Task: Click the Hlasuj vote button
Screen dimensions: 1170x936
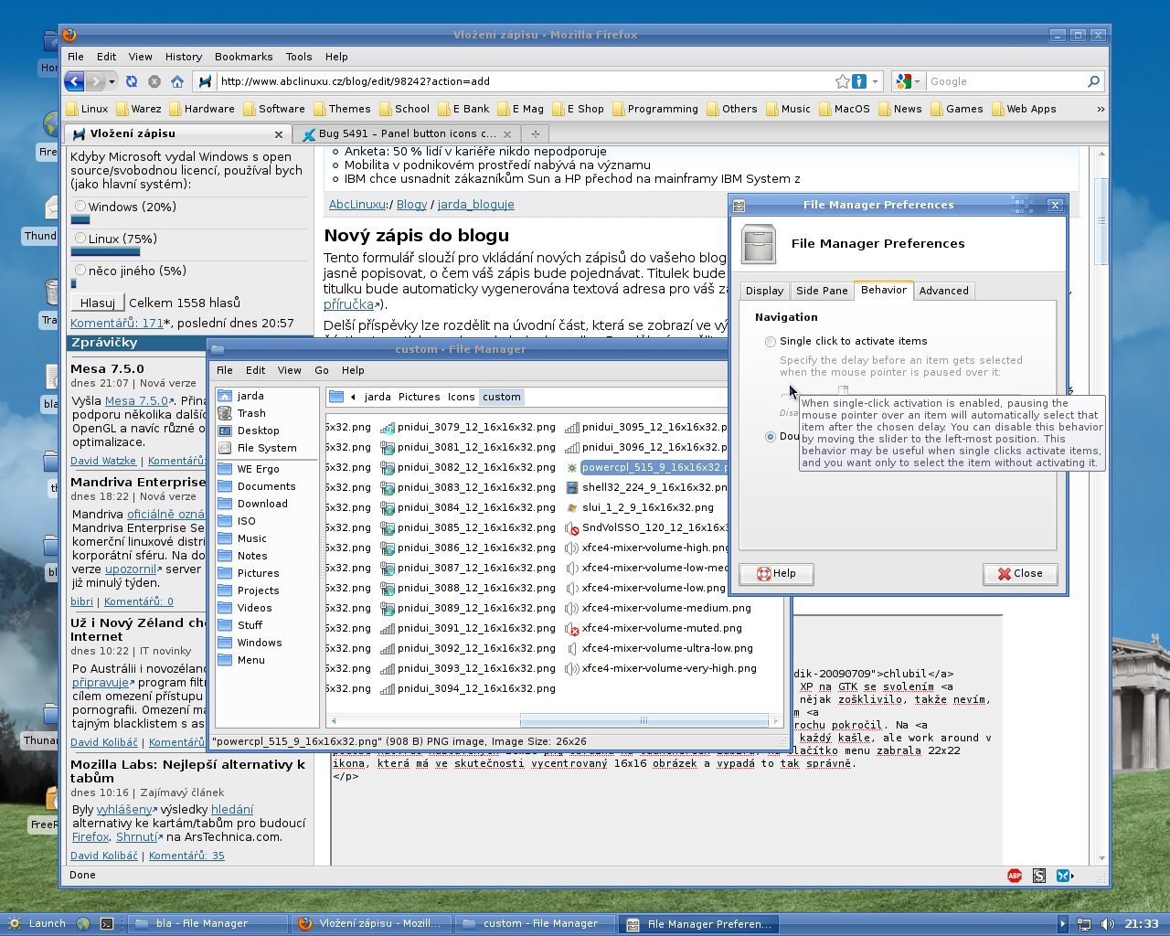Action: pos(97,303)
